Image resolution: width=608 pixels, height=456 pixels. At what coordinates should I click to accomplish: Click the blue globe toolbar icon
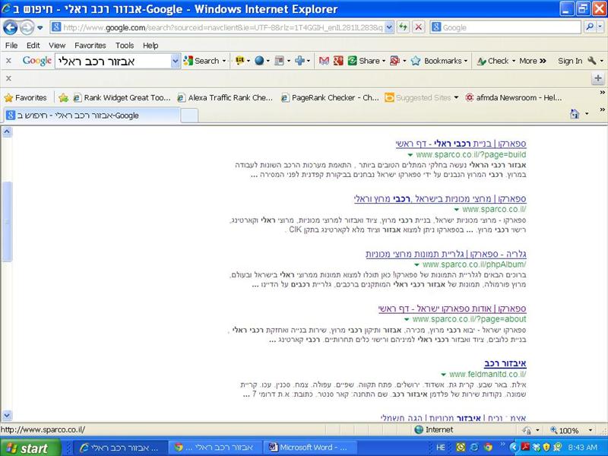click(259, 61)
